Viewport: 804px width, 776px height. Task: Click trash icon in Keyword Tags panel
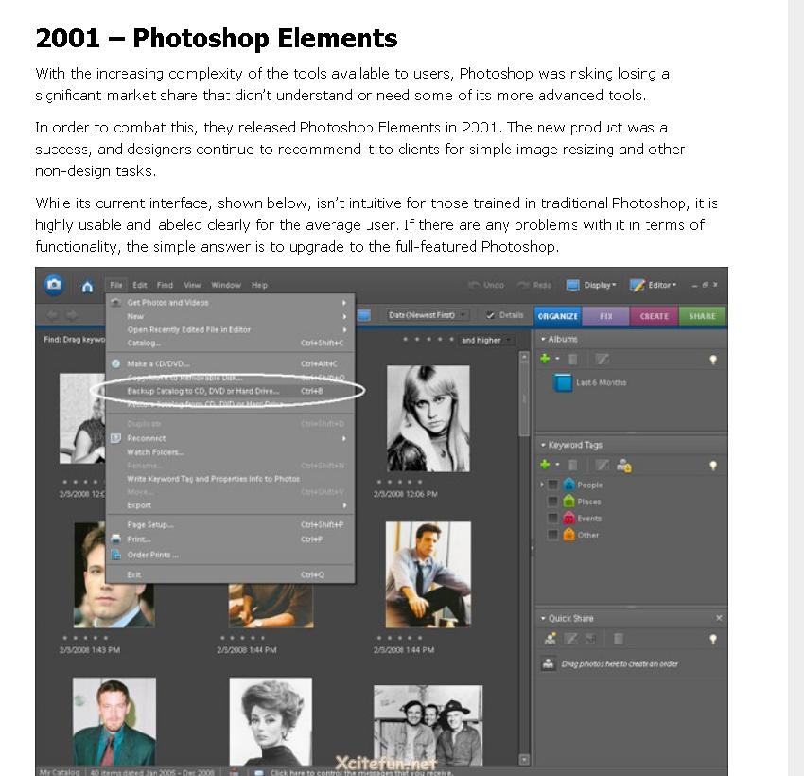pos(573,465)
